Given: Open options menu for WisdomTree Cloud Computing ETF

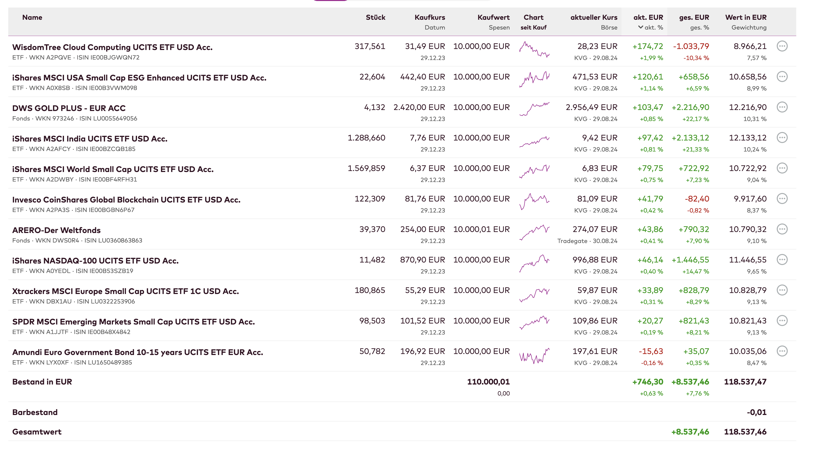Looking at the screenshot, I should 782,46.
